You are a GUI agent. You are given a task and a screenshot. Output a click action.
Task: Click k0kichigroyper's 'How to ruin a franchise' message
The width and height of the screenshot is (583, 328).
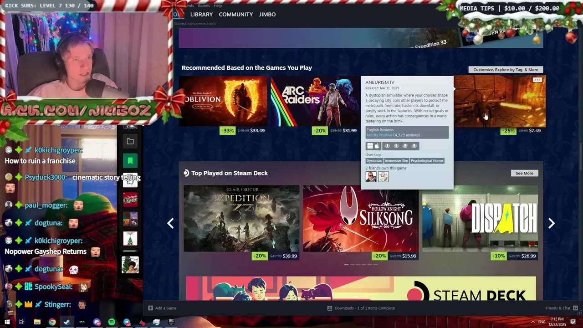coord(40,161)
